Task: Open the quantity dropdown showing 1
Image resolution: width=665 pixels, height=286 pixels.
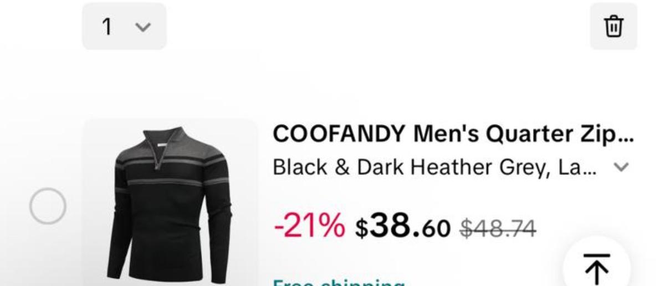Action: 124,26
